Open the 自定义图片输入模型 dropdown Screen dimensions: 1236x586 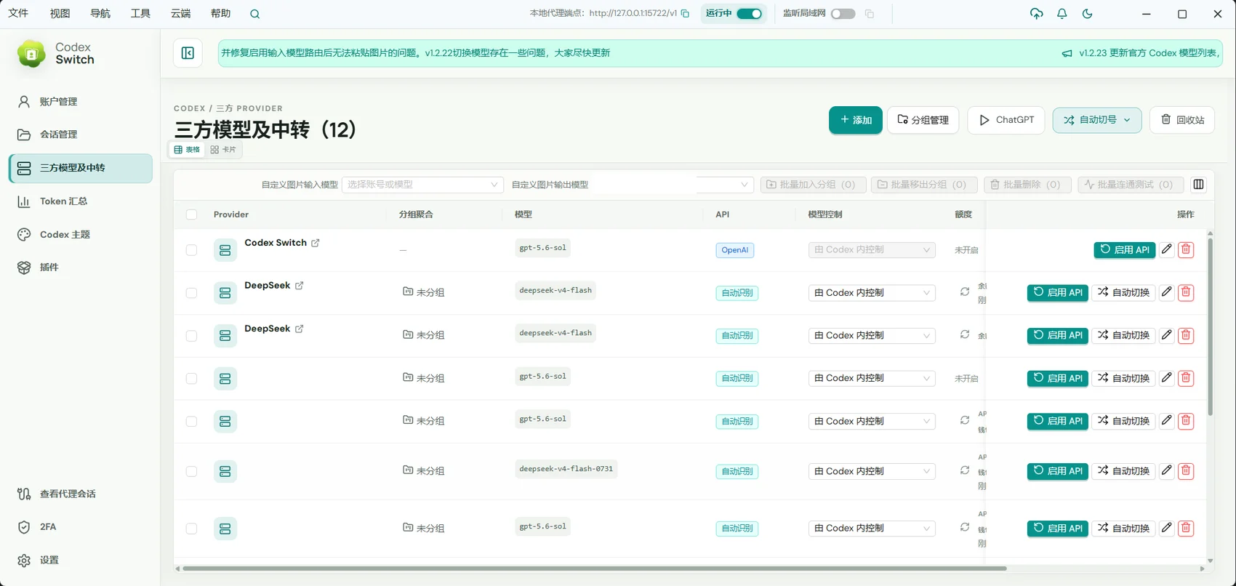click(423, 185)
